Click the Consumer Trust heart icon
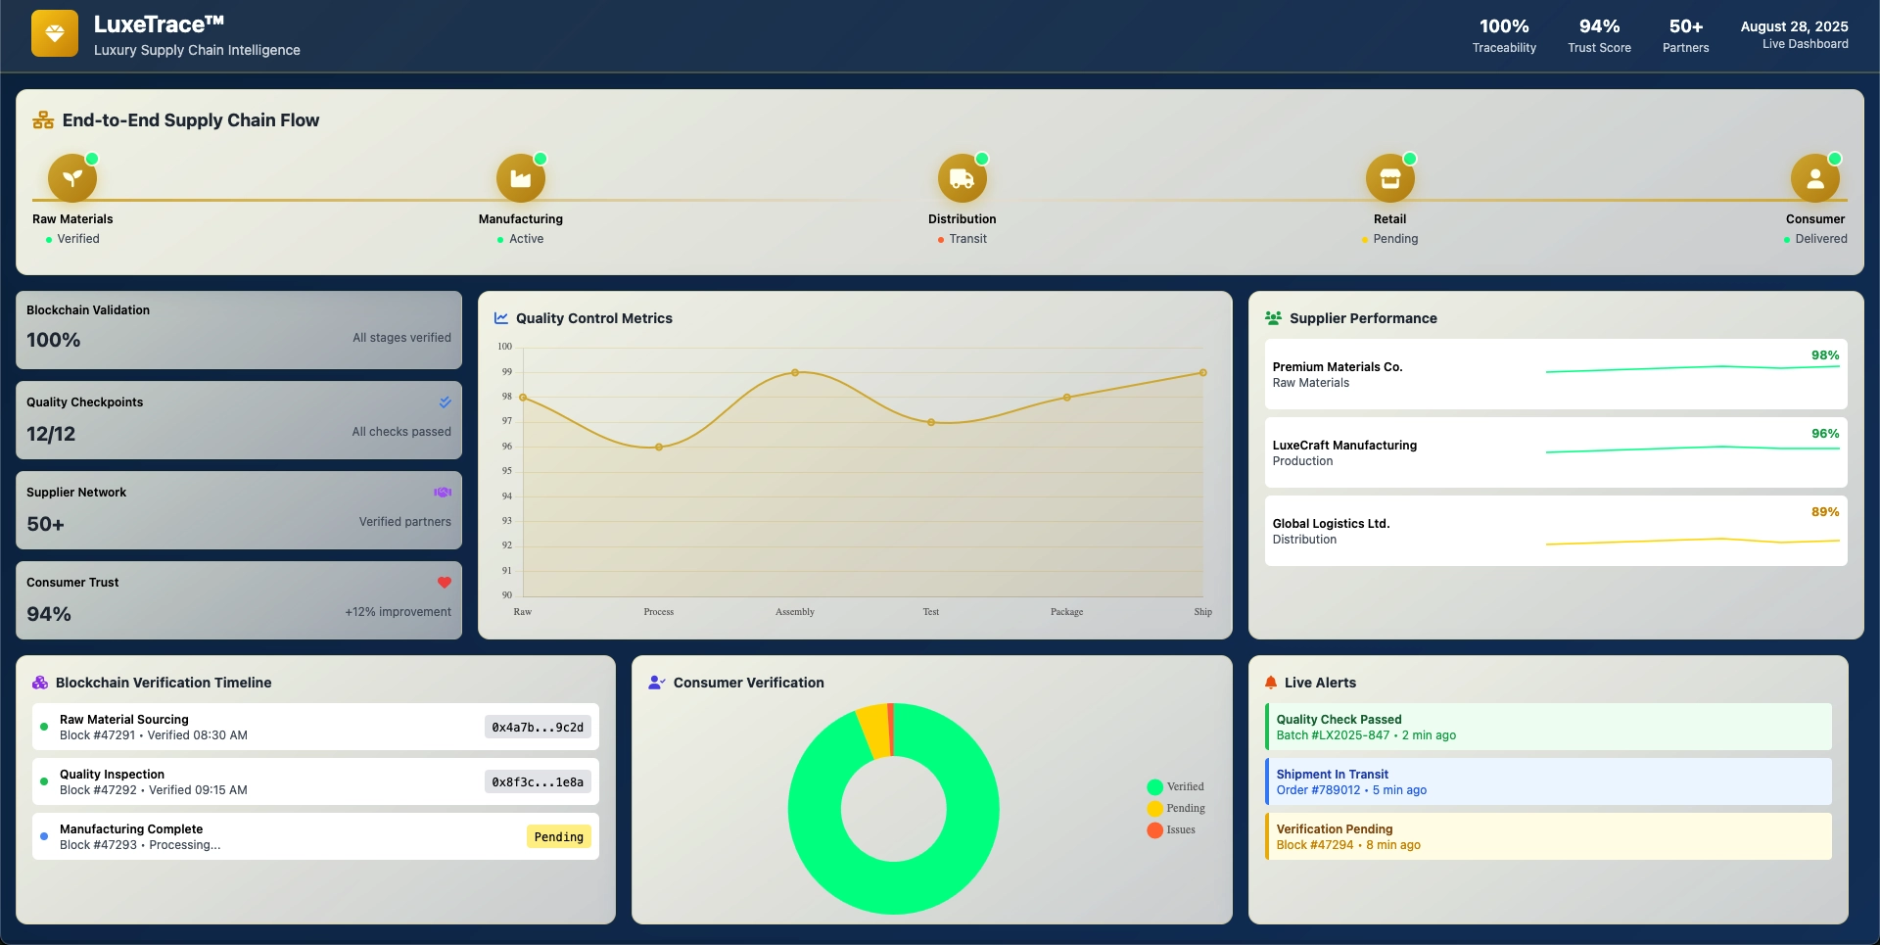Viewport: 1880px width, 945px height. point(445,582)
